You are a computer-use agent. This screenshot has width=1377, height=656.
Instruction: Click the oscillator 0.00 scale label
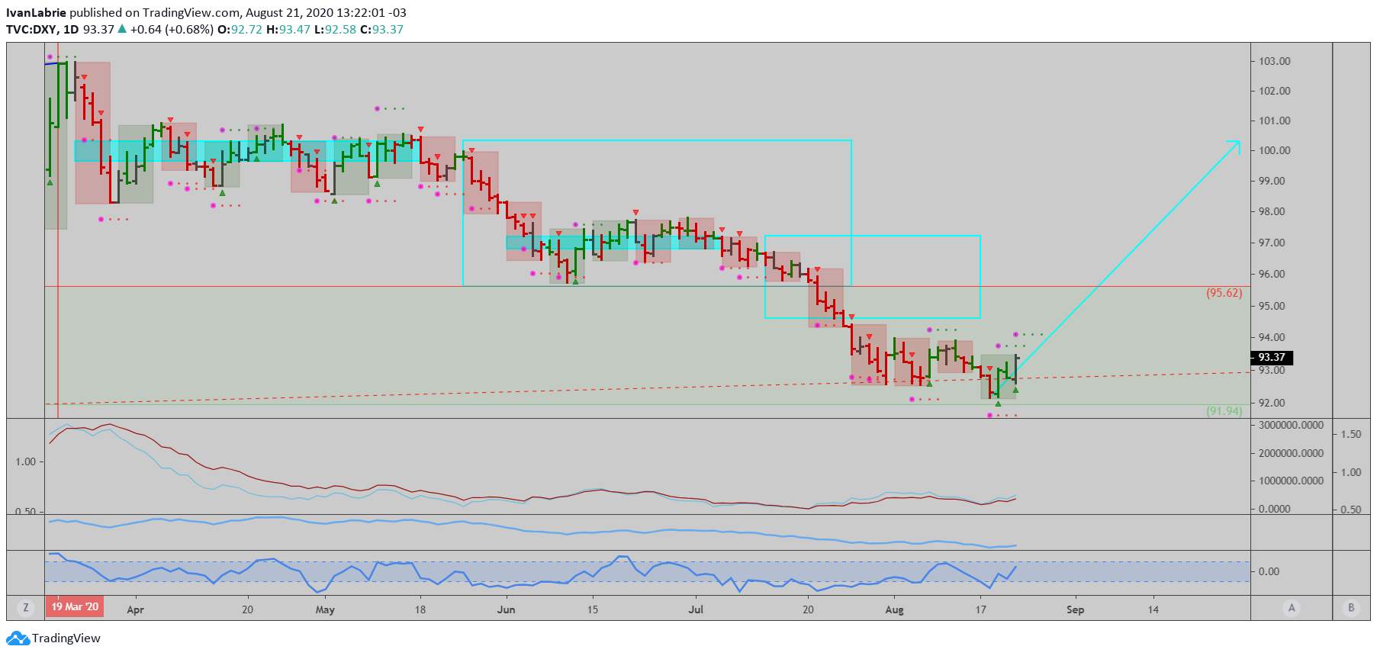coord(1269,571)
